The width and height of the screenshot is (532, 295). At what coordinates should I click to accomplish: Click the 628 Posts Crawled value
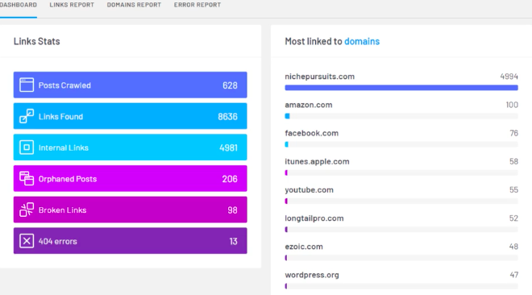(x=230, y=85)
